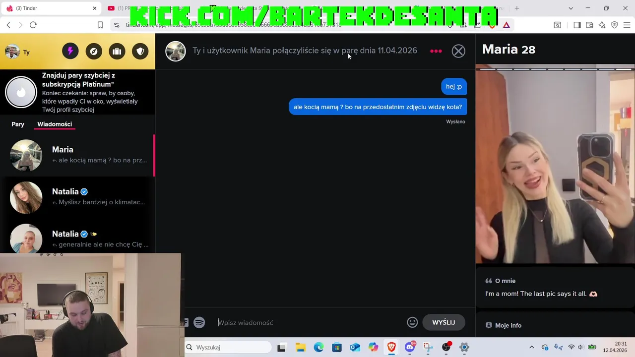This screenshot has width=635, height=357.
Task: Click the Windows taskbar search box
Action: [228, 347]
